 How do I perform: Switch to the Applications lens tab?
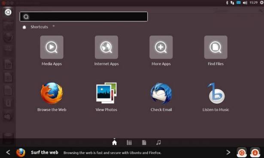(129, 143)
